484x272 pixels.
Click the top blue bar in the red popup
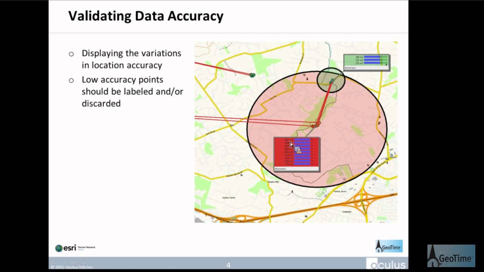point(302,140)
